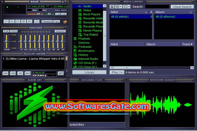Click scroll down arrow in library tree
The image size is (197, 131).
pos(105,66)
